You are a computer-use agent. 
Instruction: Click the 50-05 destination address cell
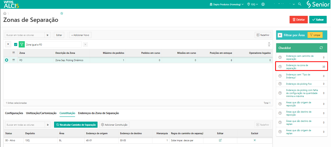135,140
